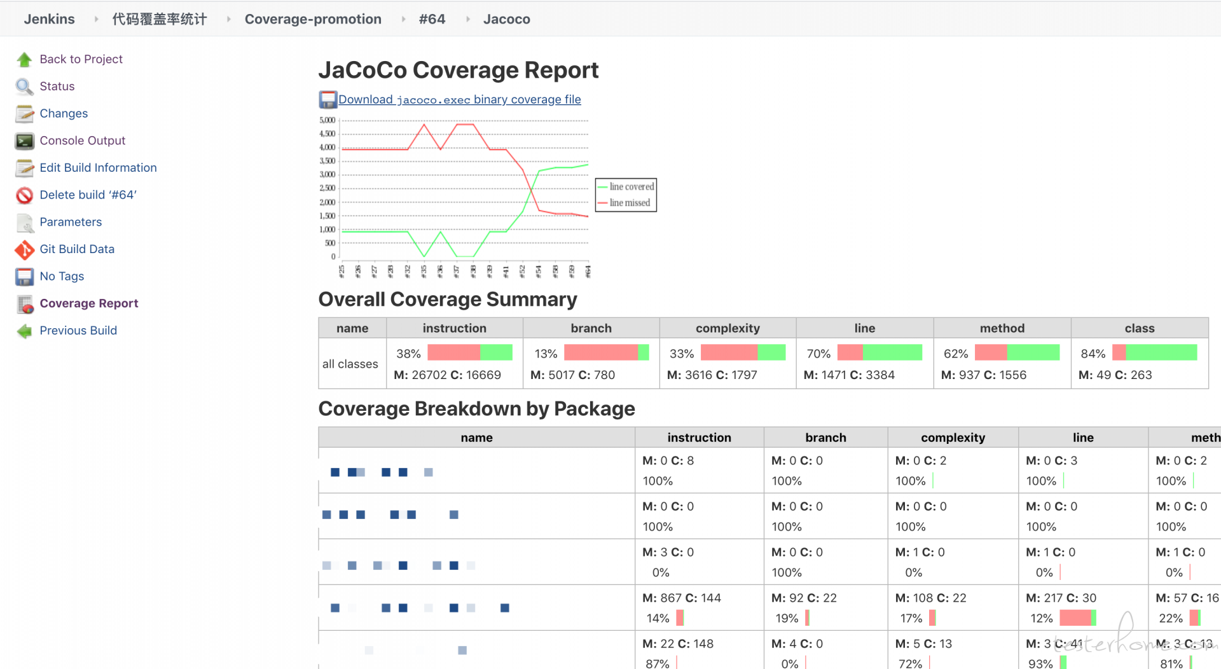Expand breadcrumb arrow after Coverage-promotion

[x=403, y=19]
